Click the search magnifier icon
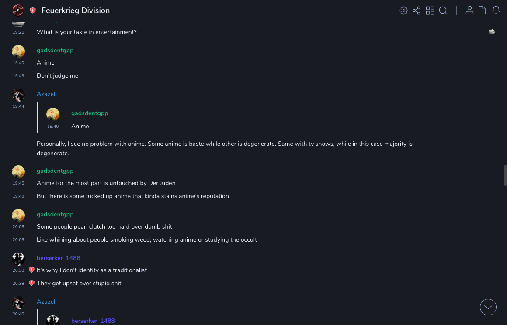Viewport: 507px width, 325px height. point(443,10)
